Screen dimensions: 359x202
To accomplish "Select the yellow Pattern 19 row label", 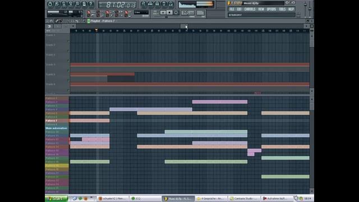I will click(57, 166).
